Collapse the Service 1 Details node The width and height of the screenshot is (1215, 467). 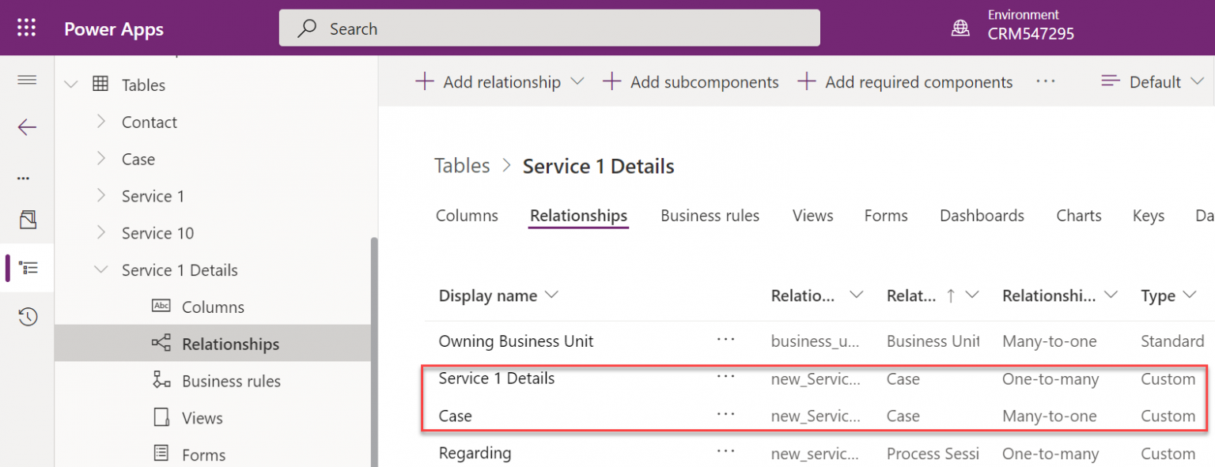coord(100,269)
